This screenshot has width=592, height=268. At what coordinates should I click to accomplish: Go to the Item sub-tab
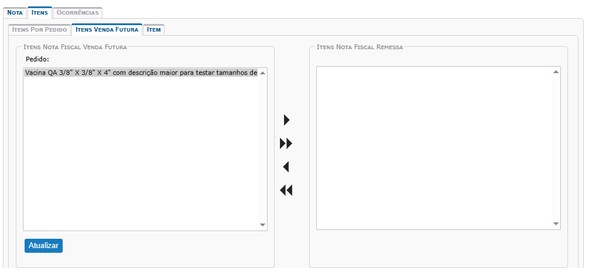click(154, 29)
